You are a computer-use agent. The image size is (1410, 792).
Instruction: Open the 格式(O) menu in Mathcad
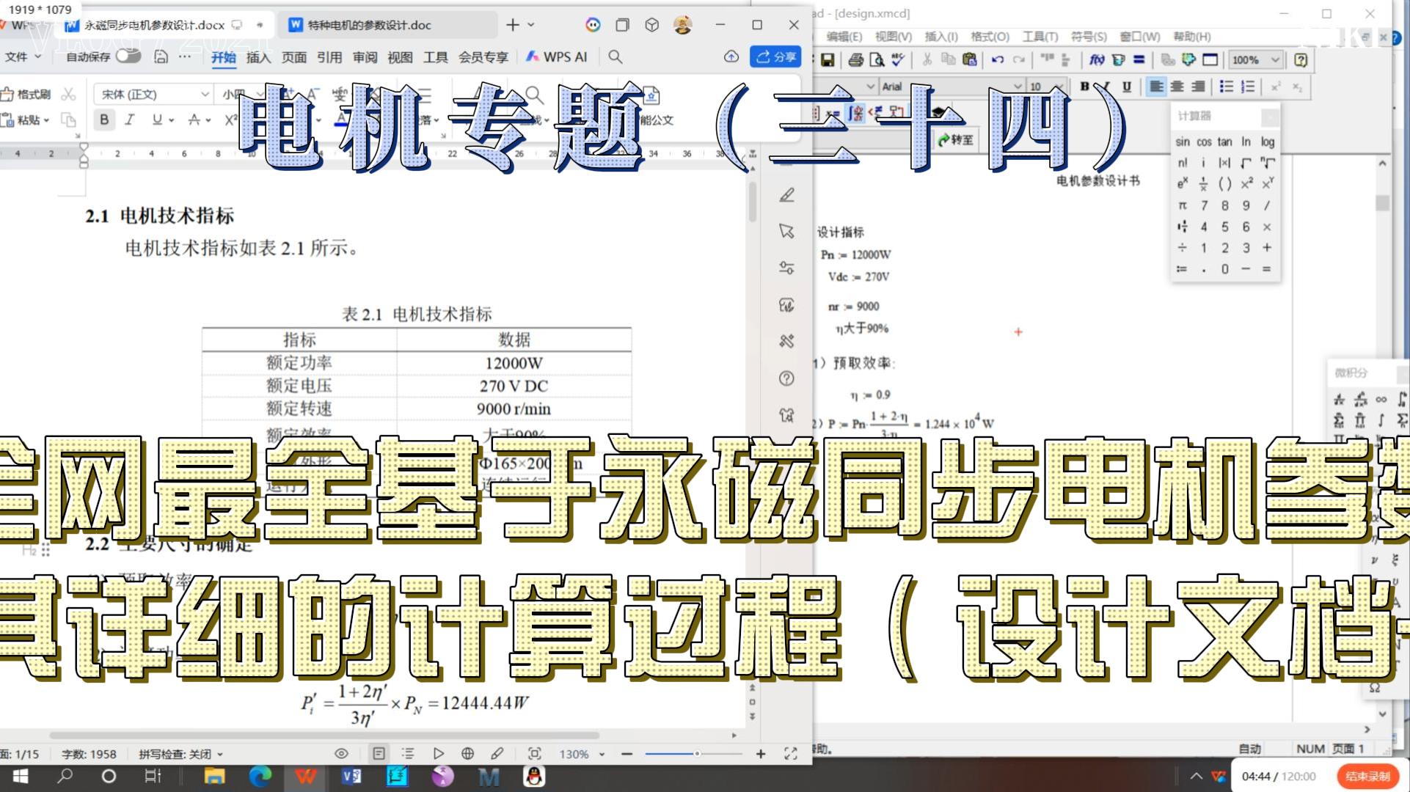tap(990, 36)
